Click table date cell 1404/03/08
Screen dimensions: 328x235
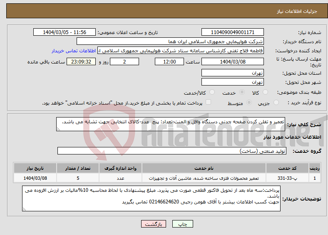pyautogui.click(x=35, y=178)
